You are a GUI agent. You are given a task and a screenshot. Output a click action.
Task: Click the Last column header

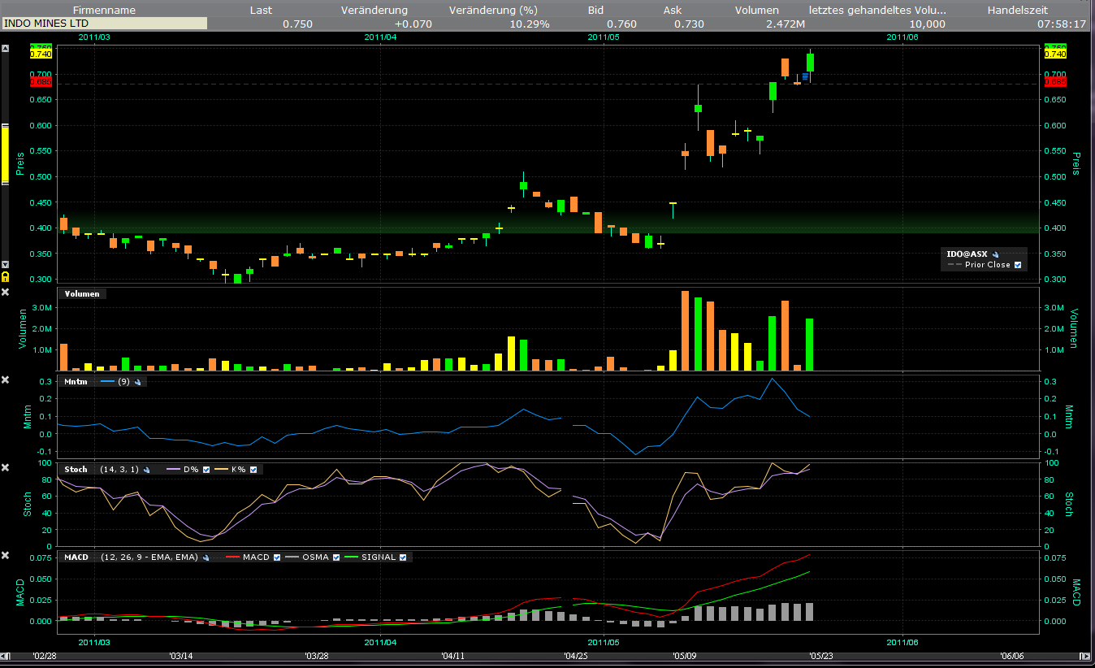262,11
